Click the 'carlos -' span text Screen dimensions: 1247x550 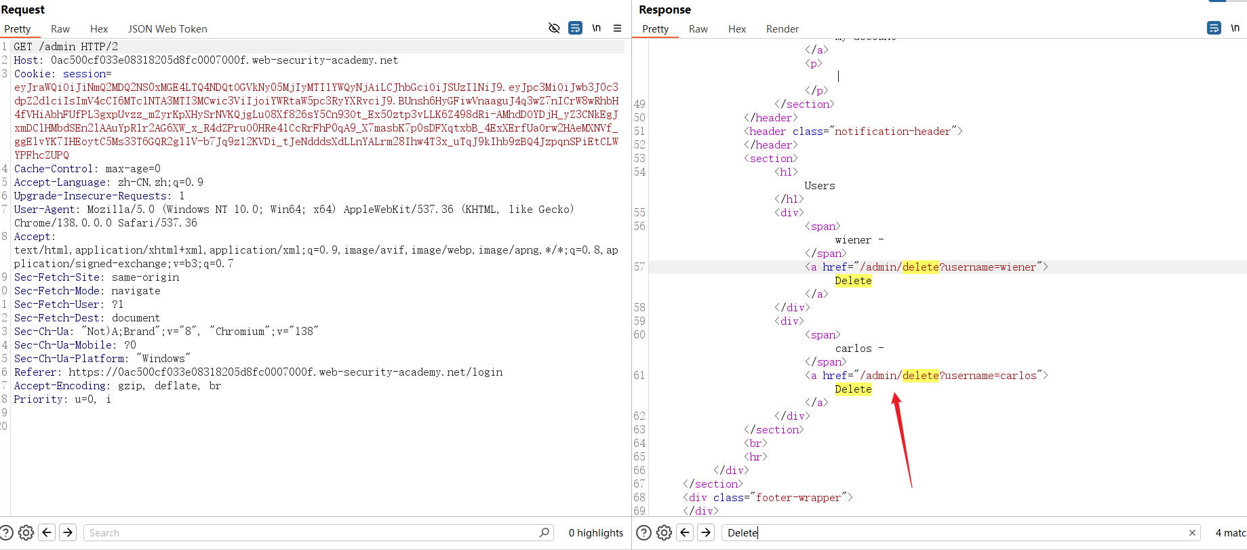(x=859, y=349)
